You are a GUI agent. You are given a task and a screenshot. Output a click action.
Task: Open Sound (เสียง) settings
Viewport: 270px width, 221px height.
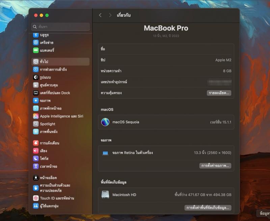(61, 151)
